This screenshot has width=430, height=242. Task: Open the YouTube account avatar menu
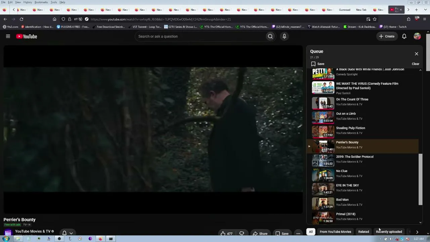pyautogui.click(x=417, y=36)
